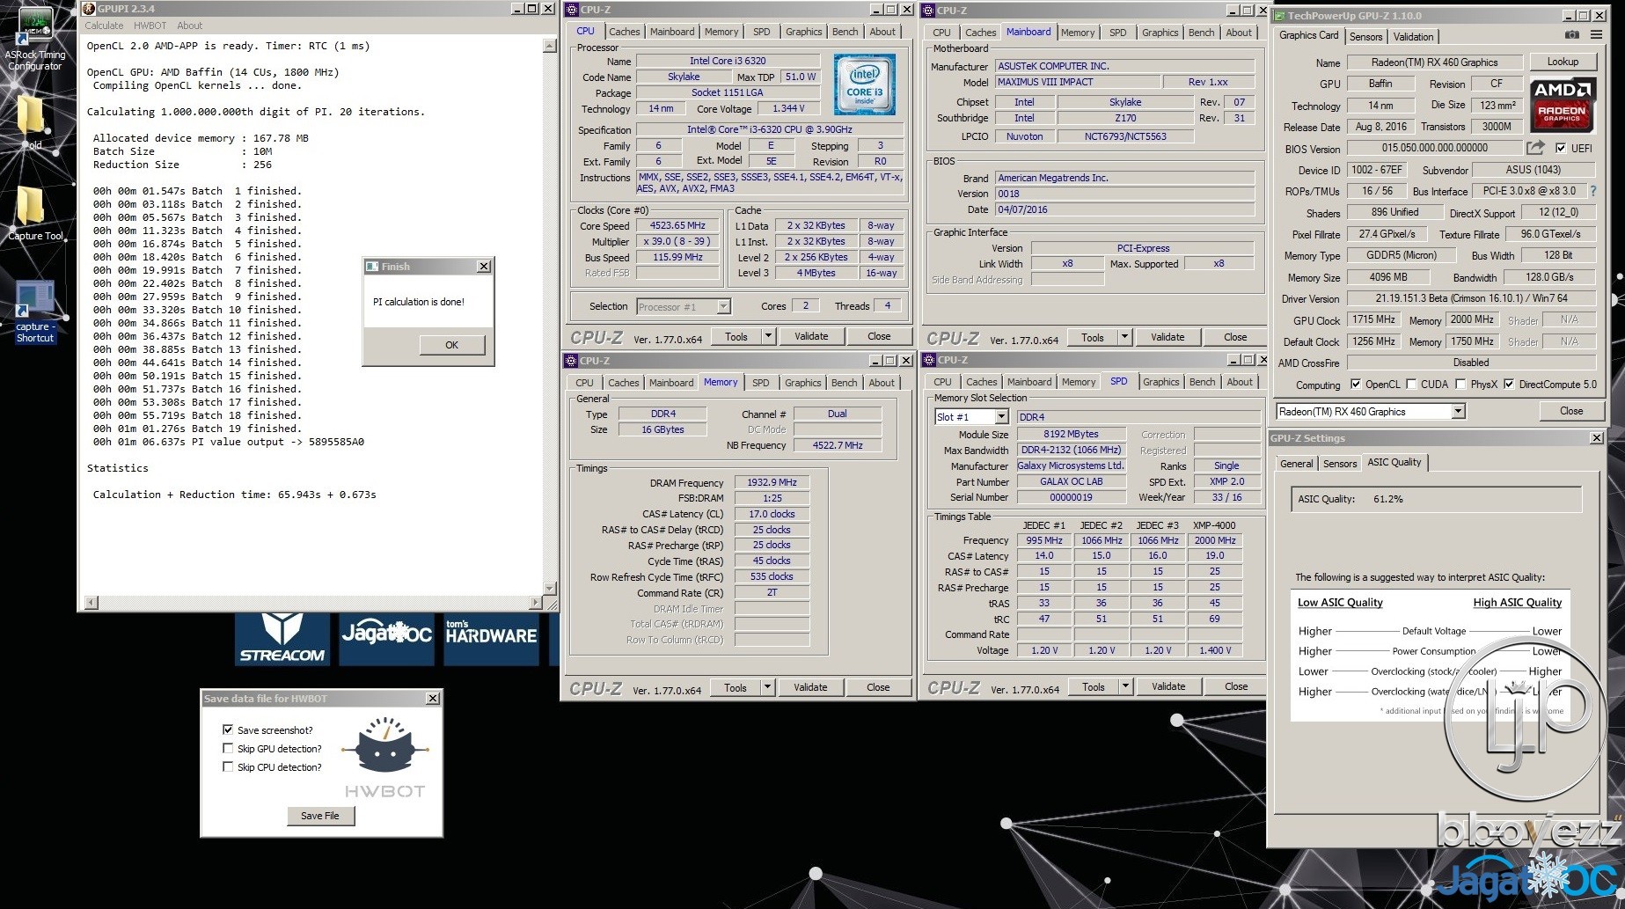Open the GPU-Z hamburger menu icon
Screen dimensions: 1625x909
(x=1596, y=35)
